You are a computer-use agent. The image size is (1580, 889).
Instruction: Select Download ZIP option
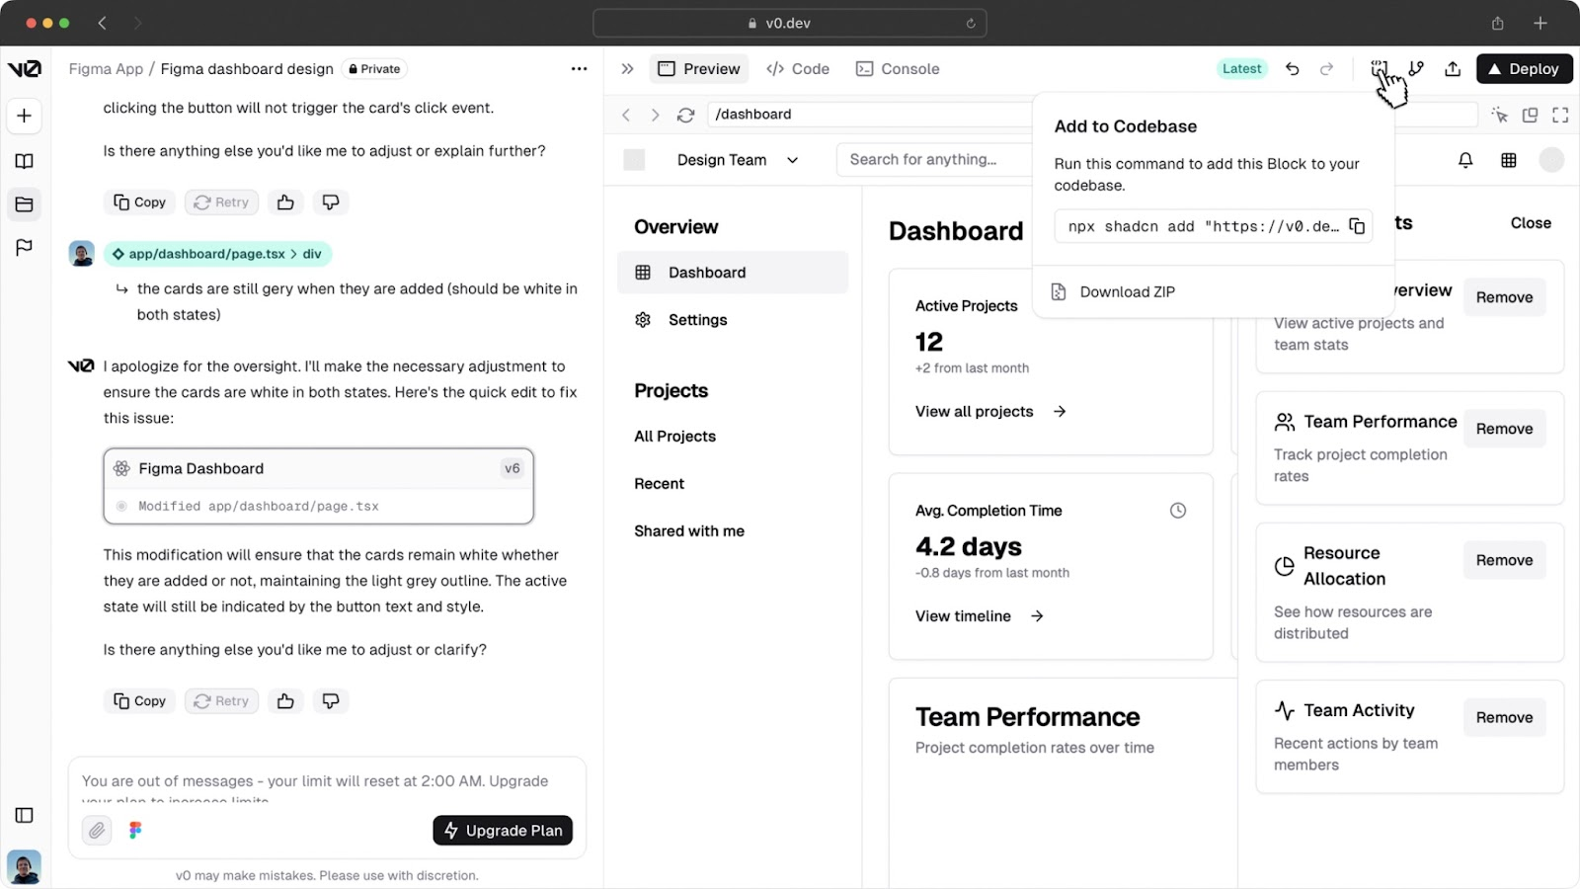pyautogui.click(x=1127, y=291)
